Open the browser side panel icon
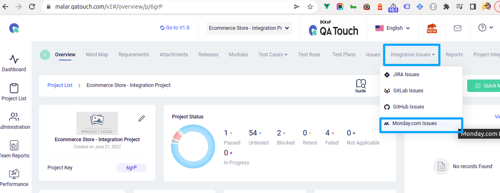 pyautogui.click(x=473, y=7)
